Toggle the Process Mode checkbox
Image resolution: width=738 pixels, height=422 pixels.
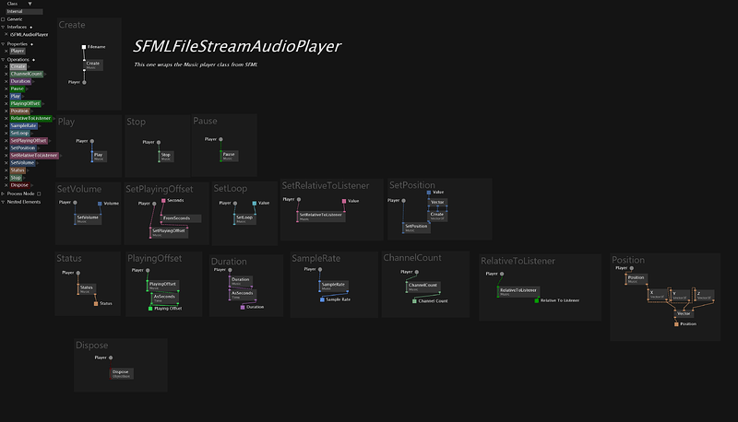[x=39, y=193]
